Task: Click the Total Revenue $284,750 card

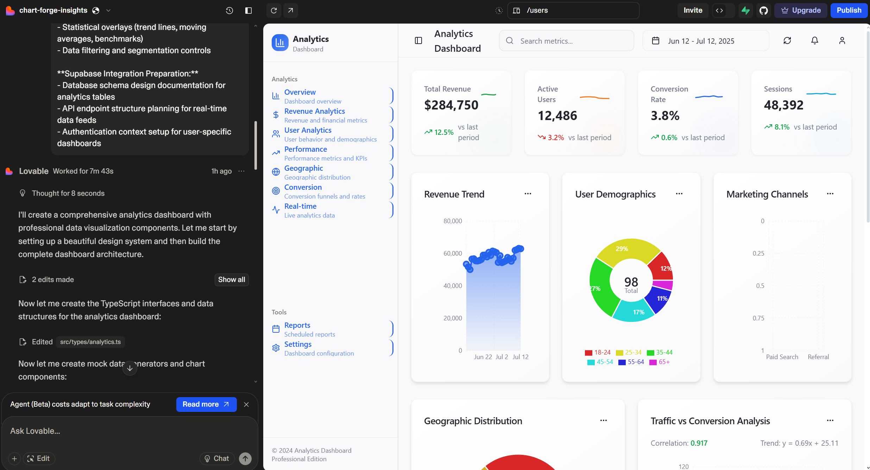Action: tap(461, 113)
